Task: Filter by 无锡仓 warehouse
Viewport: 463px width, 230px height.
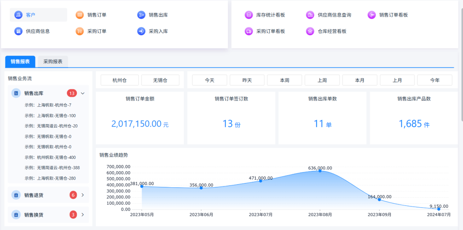Action: (x=160, y=80)
